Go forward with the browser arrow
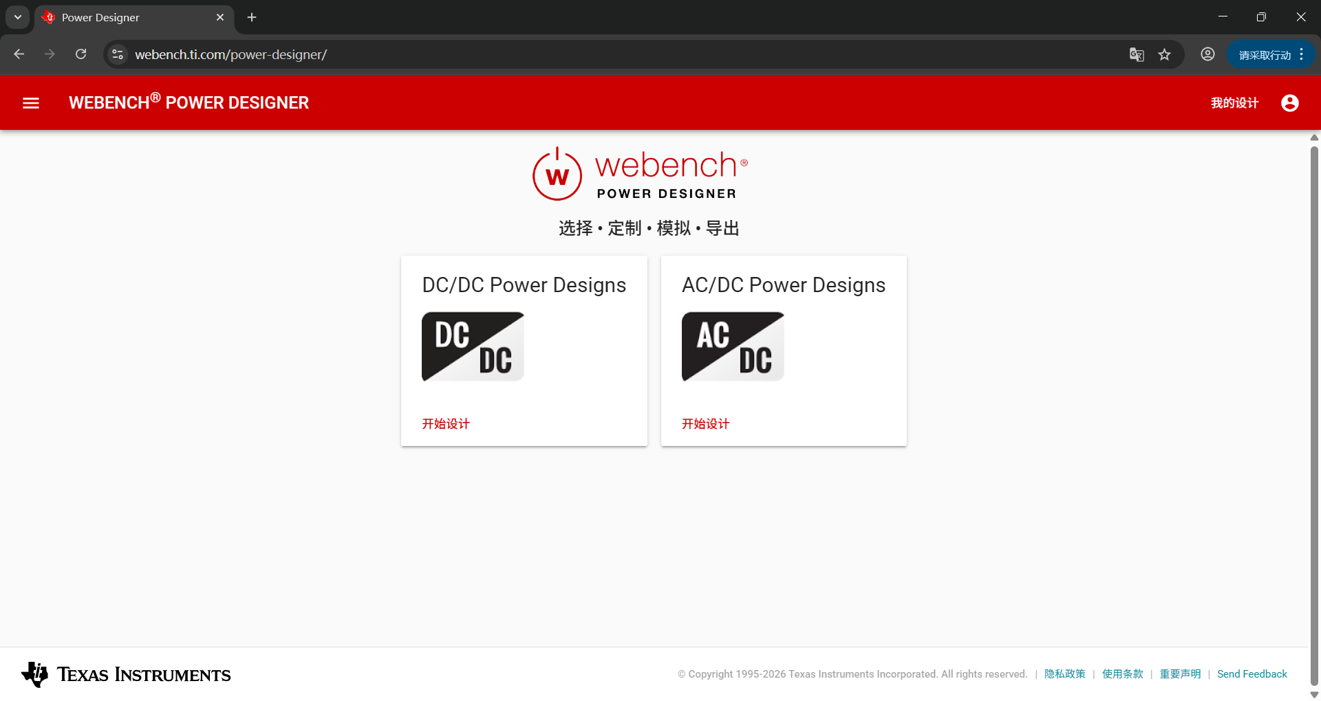Screen dimensions: 1321x701 (50, 54)
